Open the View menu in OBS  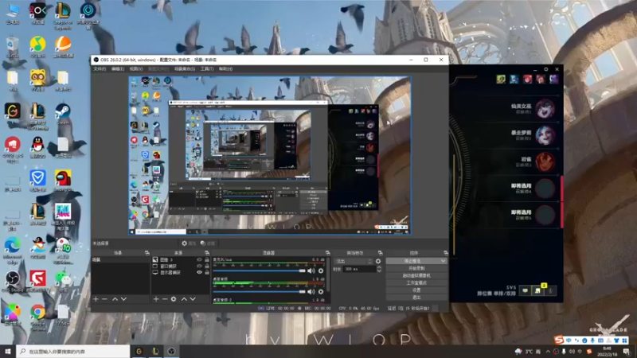[x=135, y=69]
